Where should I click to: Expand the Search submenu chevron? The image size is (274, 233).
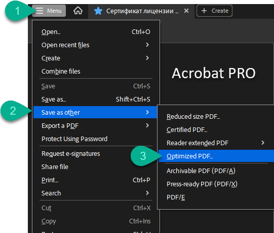point(147,193)
